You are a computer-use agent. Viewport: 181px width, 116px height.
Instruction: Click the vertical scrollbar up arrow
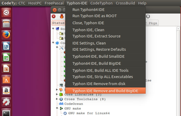pos(178,28)
